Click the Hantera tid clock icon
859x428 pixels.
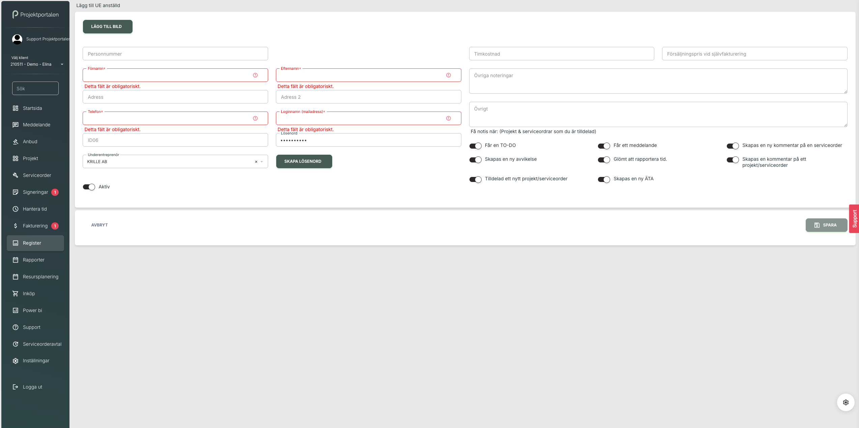16,209
